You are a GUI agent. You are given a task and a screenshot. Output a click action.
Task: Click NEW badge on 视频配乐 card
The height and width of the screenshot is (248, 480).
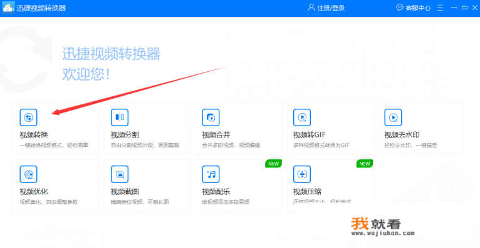point(273,164)
